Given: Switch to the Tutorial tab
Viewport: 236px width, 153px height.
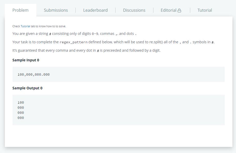Looking at the screenshot, I should coord(205,10).
